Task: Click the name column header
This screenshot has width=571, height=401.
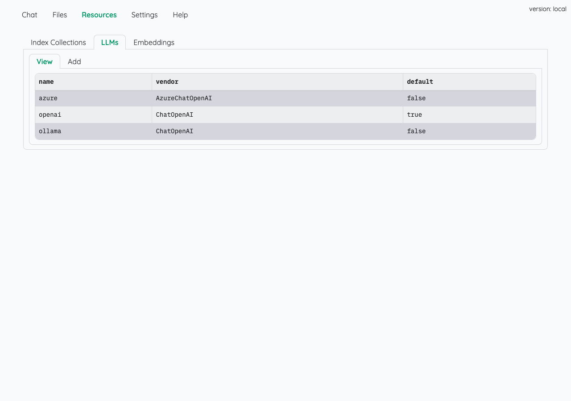Action: click(94, 82)
